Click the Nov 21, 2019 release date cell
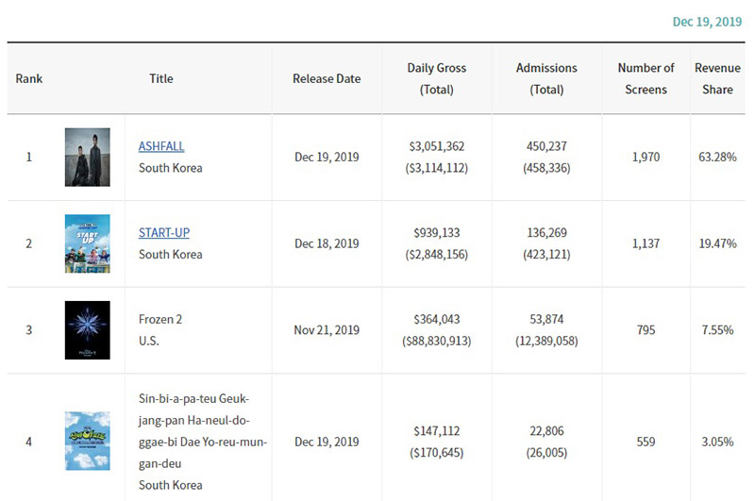The image size is (755, 501). pyautogui.click(x=327, y=330)
